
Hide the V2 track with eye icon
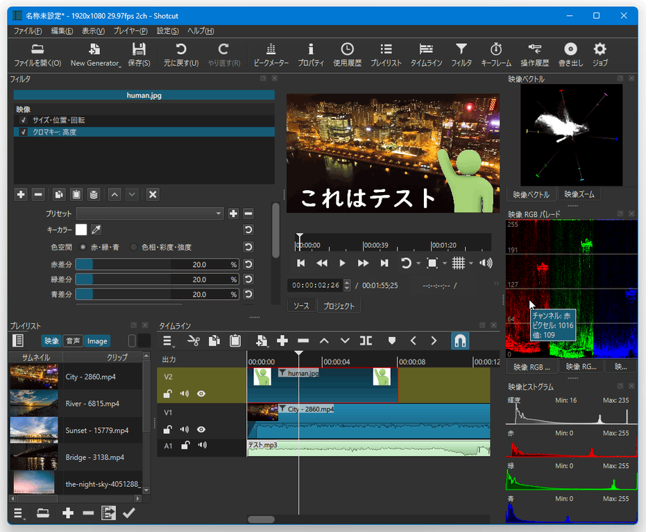[x=201, y=394]
